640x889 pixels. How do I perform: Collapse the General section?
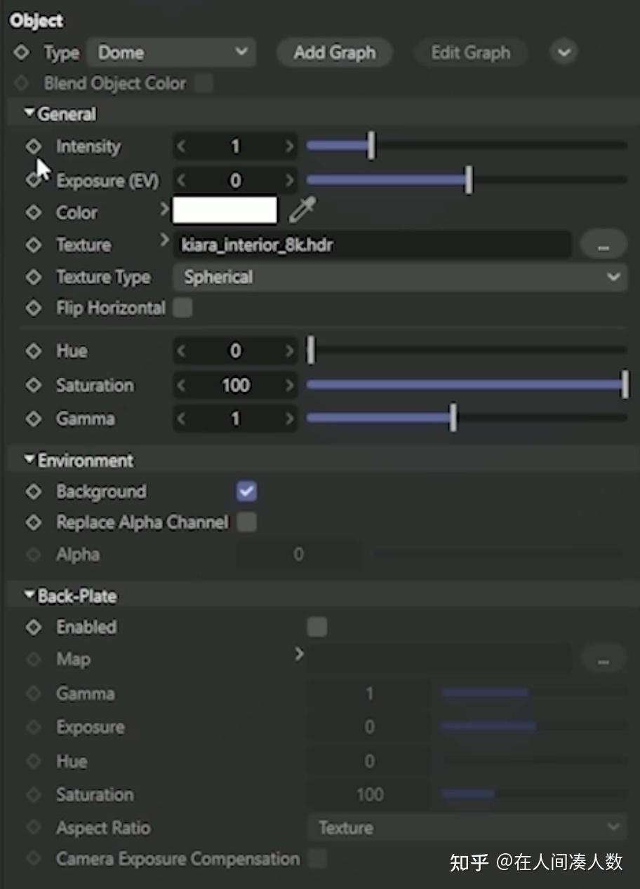click(x=29, y=111)
